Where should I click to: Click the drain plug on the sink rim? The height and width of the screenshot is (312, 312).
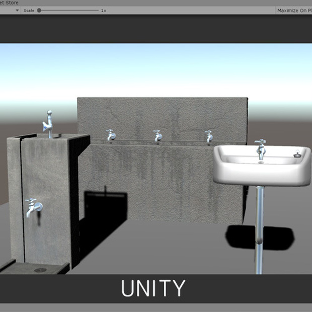click(297, 154)
